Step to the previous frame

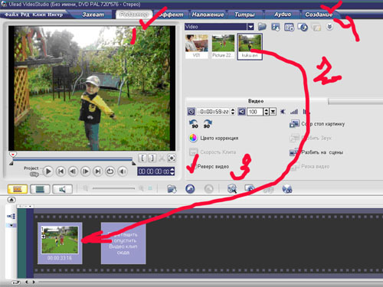[x=73, y=171]
